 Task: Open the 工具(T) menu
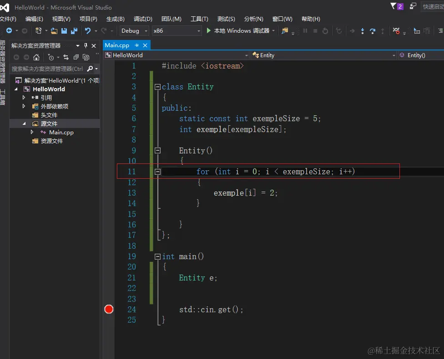point(199,19)
